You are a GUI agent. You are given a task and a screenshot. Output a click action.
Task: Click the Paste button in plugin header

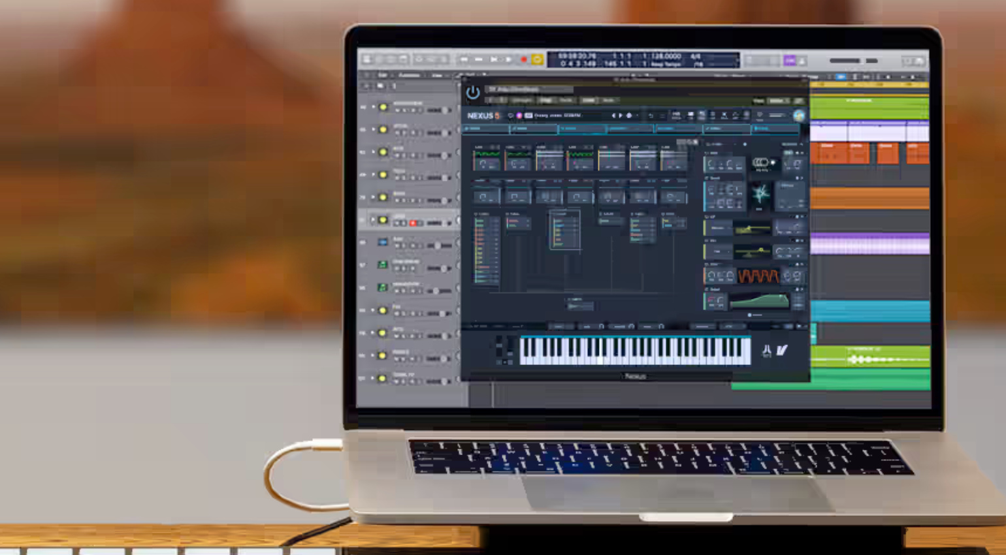566,101
